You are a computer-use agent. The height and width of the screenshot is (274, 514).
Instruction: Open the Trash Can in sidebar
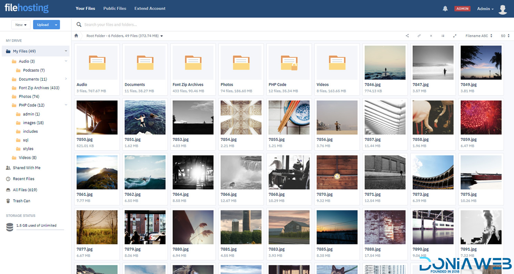click(21, 201)
